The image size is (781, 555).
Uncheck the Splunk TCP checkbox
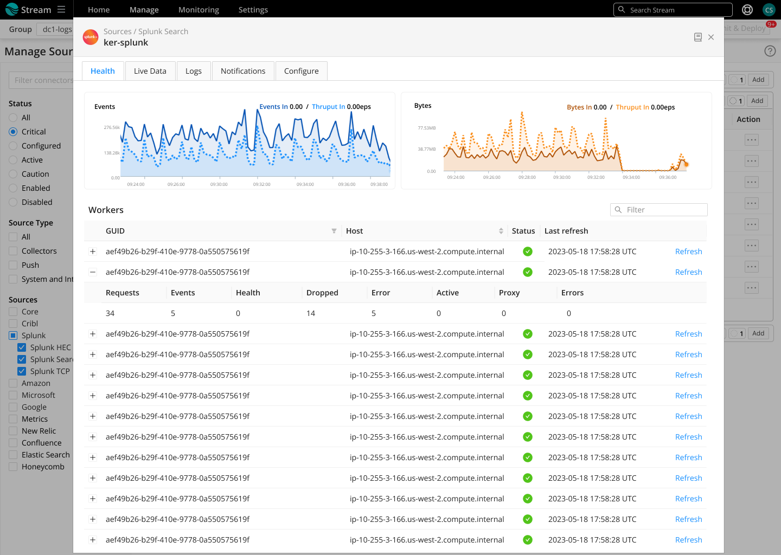(x=22, y=371)
